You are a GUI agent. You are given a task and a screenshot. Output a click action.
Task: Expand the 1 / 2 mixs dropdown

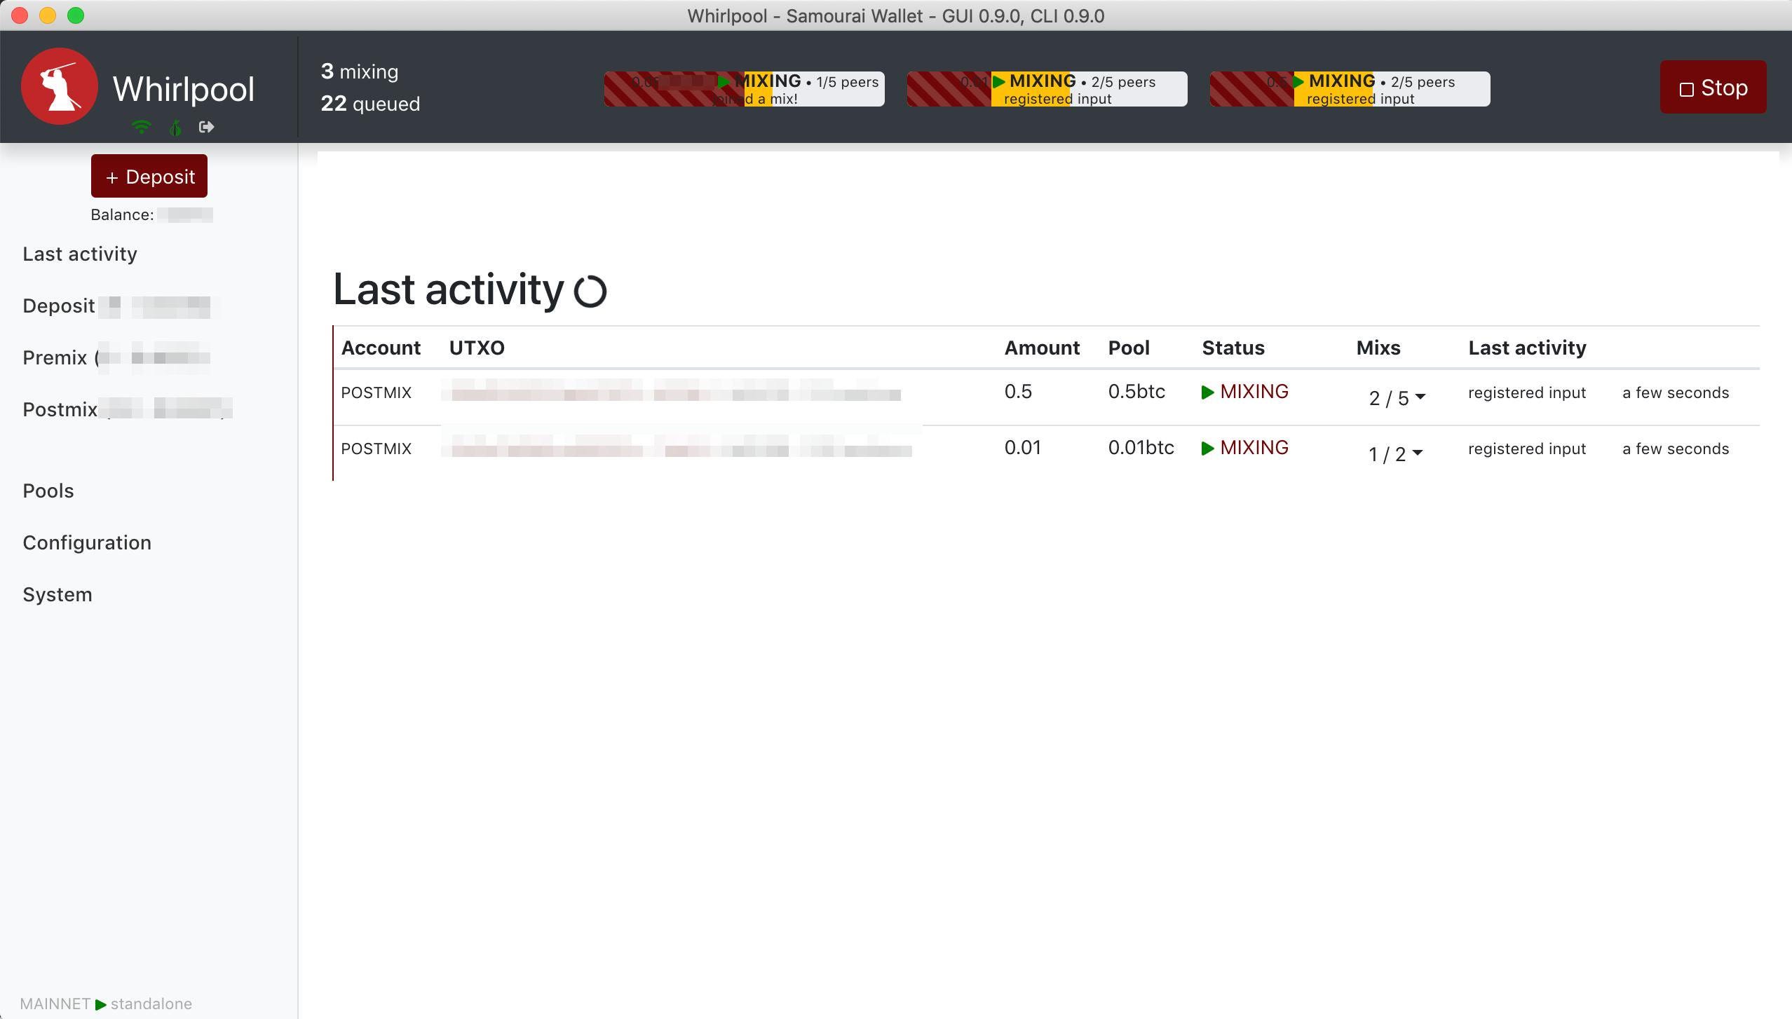(x=1395, y=454)
